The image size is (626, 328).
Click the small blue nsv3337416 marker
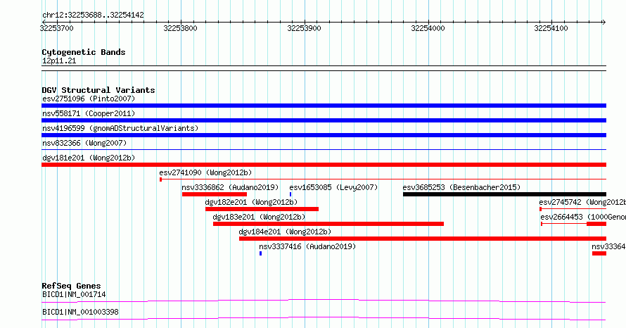261,253
